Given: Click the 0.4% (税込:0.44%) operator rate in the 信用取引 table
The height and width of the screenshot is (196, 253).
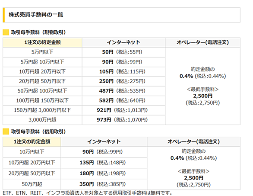Looking at the screenshot, I should 193,158.
